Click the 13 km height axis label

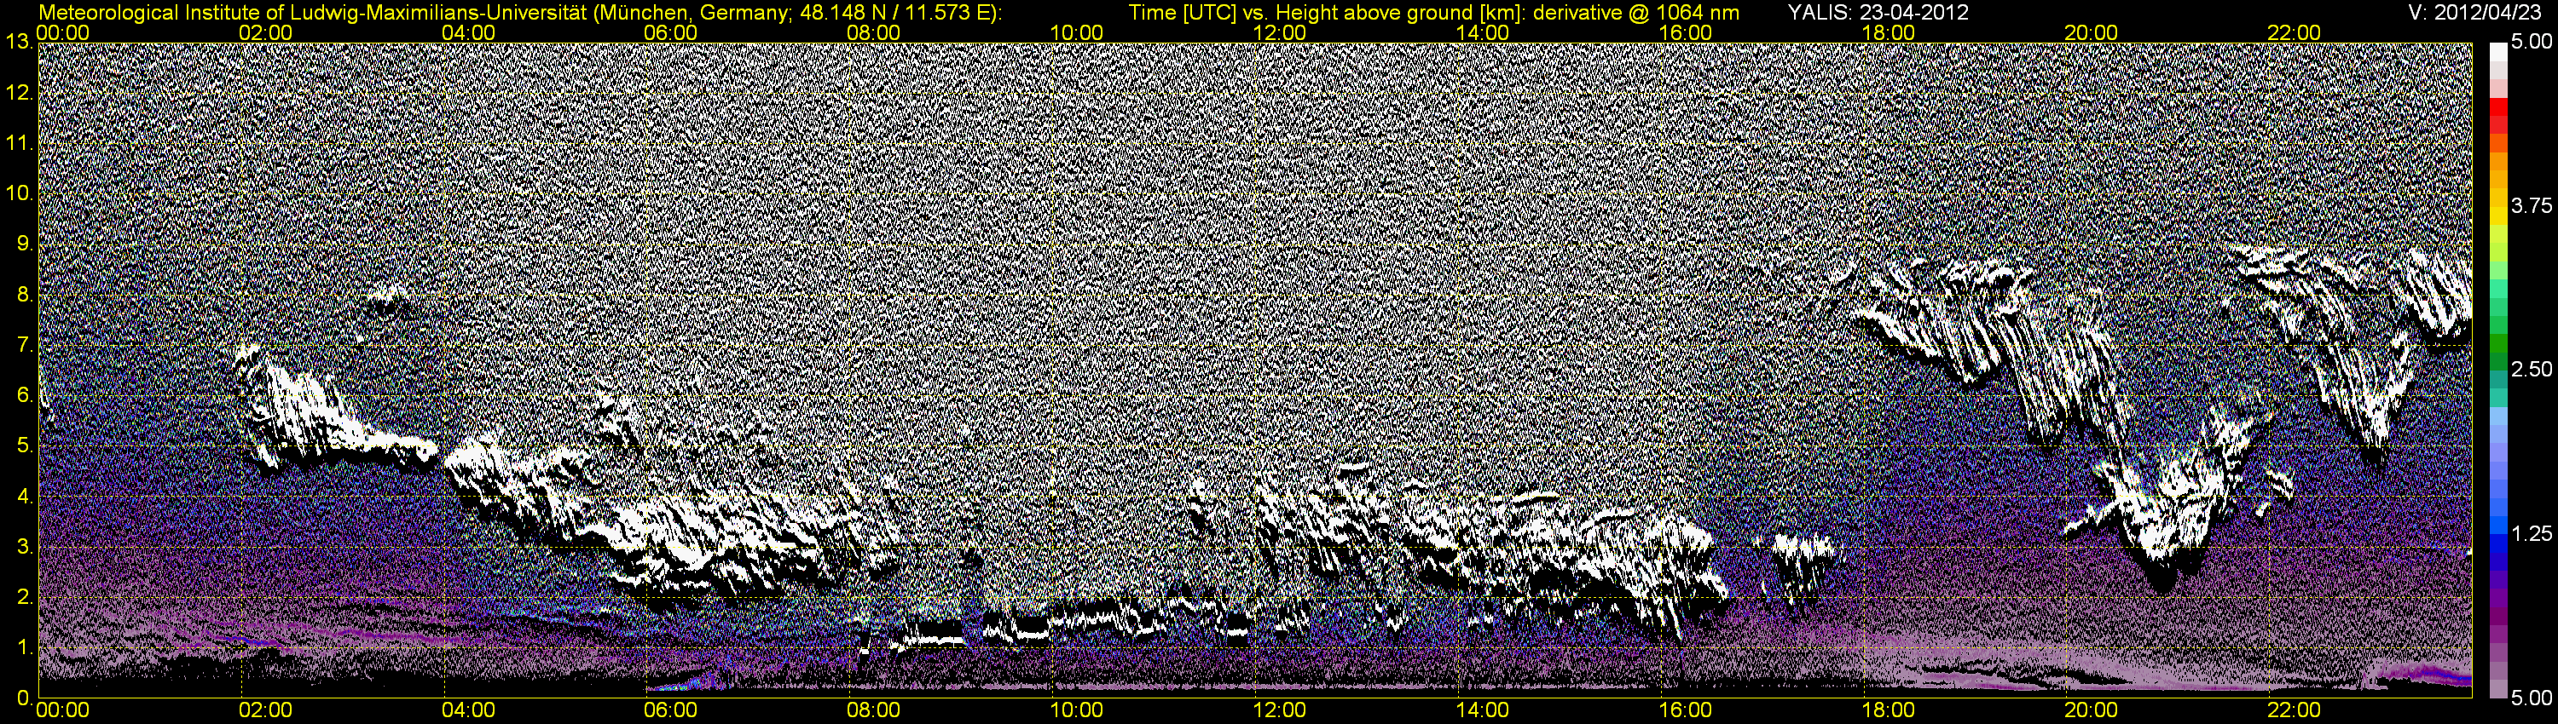click(18, 42)
